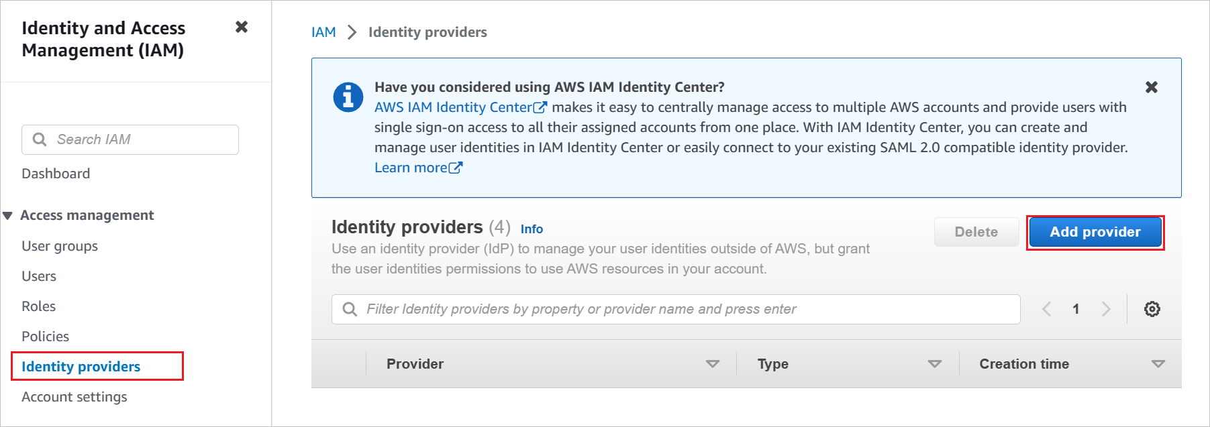Go to previous page arrow
The width and height of the screenshot is (1210, 427).
(x=1046, y=309)
